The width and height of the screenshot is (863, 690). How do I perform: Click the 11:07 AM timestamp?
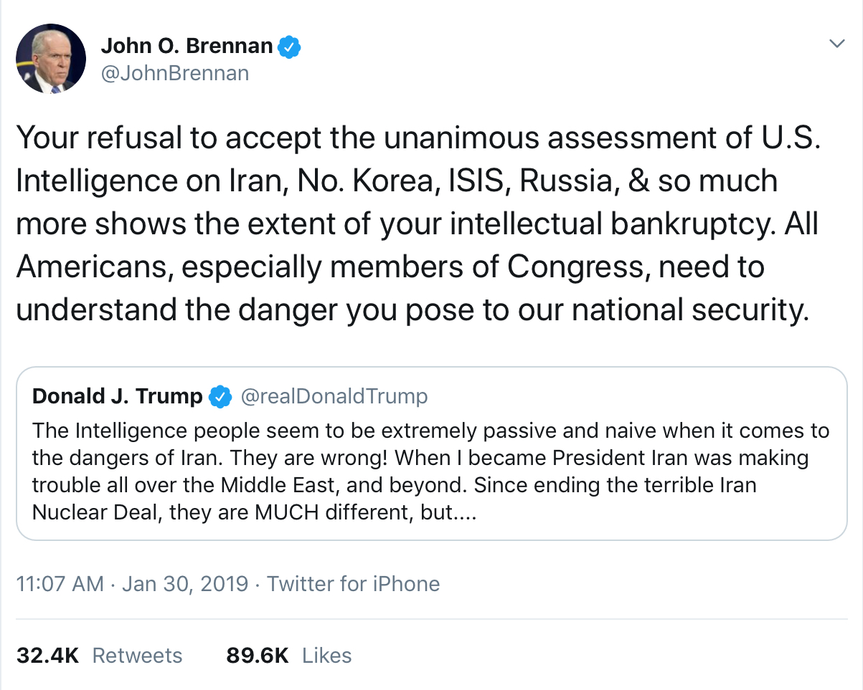[x=60, y=584]
